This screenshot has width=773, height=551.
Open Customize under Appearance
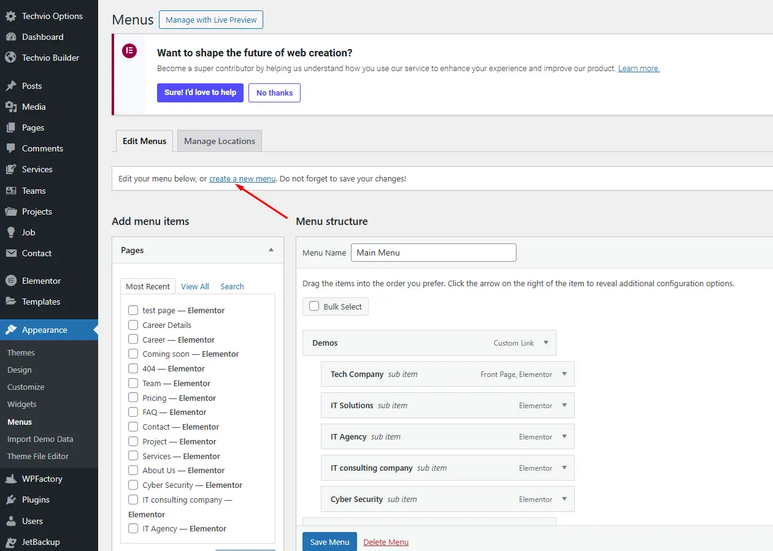point(26,387)
